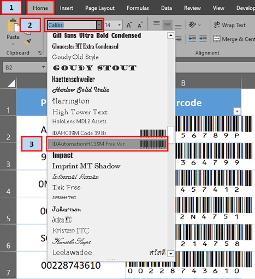Image resolution: width=255 pixels, height=279 pixels.
Task: Click the font list scroll-down arrow
Action: coord(170,253)
